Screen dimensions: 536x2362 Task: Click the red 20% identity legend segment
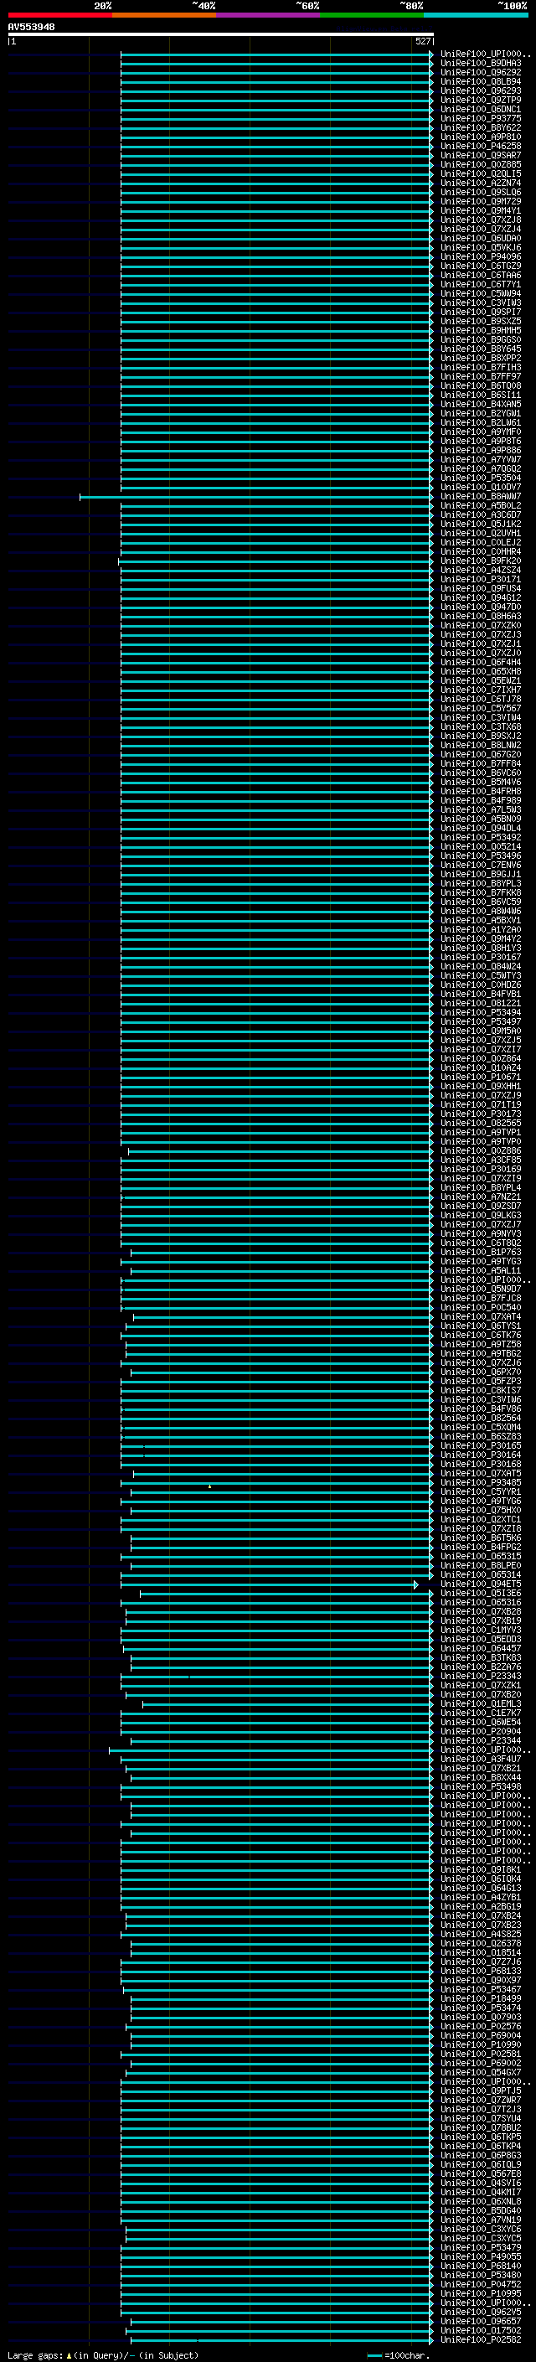(x=59, y=15)
